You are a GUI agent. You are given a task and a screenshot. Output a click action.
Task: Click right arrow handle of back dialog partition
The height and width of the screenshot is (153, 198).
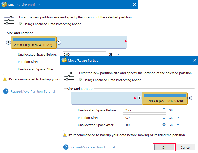pyautogui.click(x=59, y=42)
